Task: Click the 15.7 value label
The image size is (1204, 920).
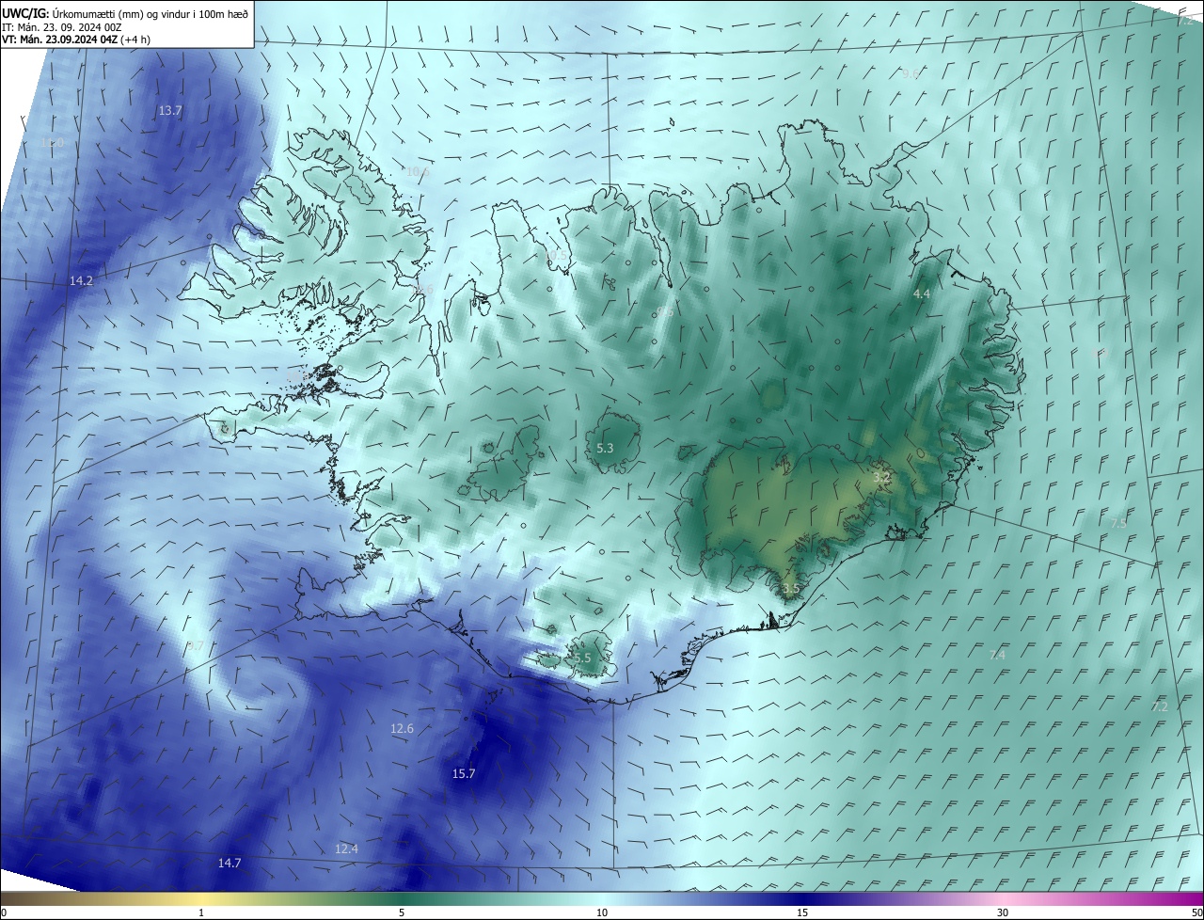Action: [x=464, y=773]
